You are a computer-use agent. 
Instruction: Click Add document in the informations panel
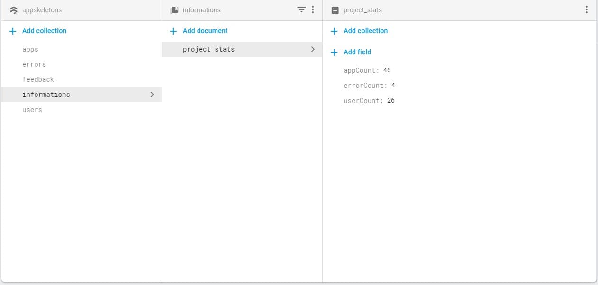click(205, 31)
